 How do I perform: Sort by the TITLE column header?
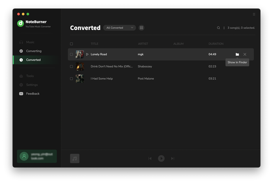point(94,44)
